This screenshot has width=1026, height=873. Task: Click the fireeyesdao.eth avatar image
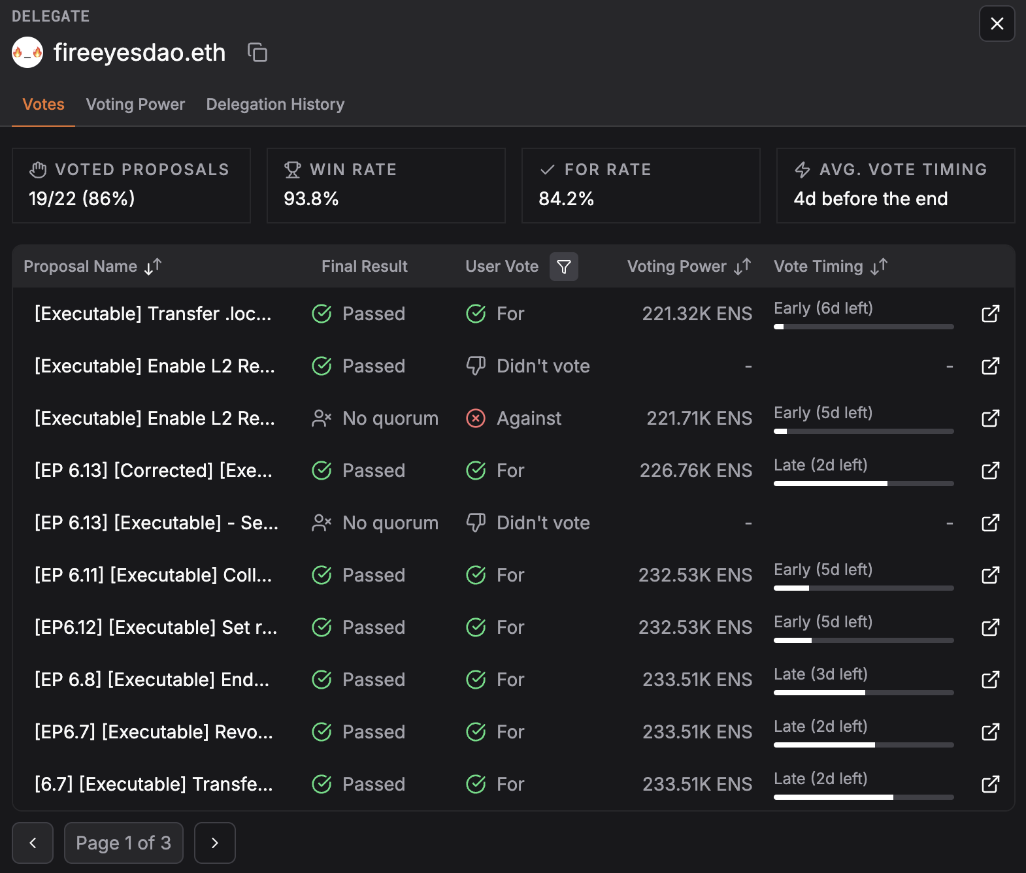pyautogui.click(x=27, y=52)
